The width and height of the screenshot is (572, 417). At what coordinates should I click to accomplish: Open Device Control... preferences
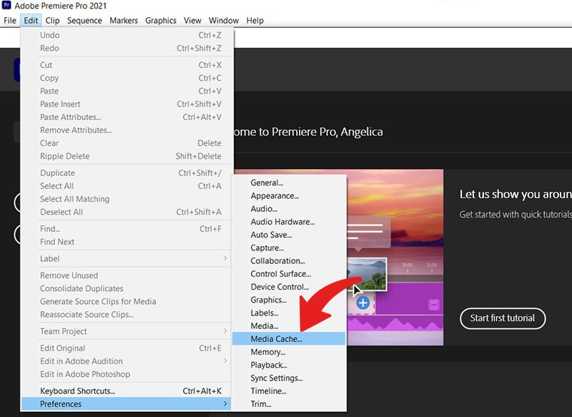pos(289,287)
